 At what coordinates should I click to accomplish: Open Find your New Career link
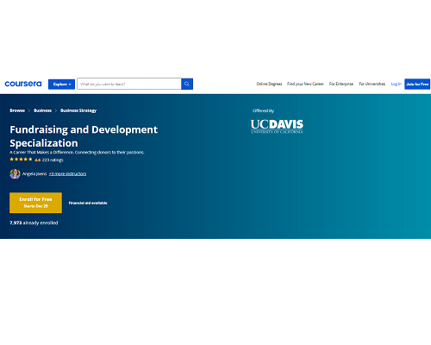pyautogui.click(x=305, y=84)
